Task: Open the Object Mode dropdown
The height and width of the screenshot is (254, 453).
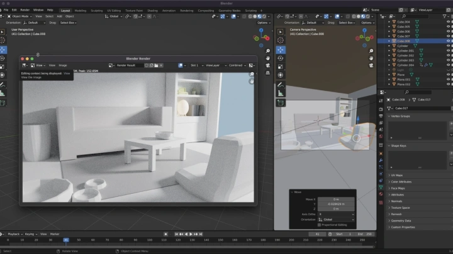Action: click(20, 16)
